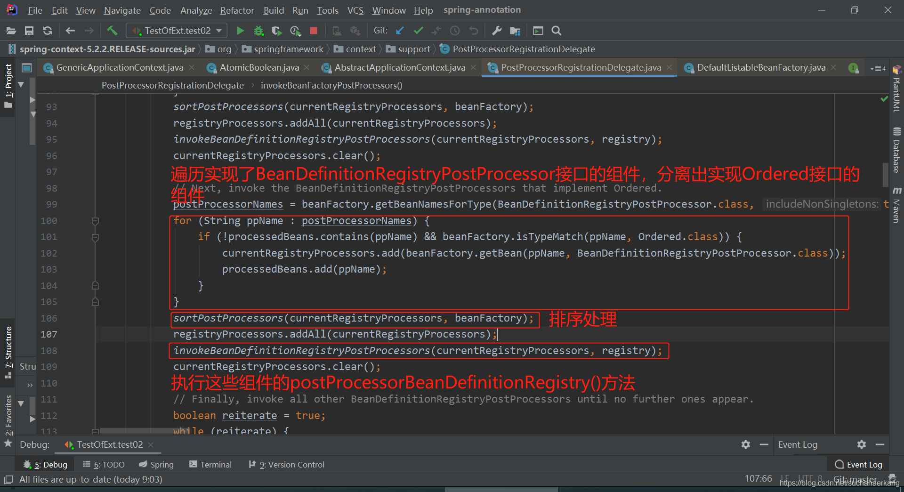Open project structure icon

tap(515, 31)
